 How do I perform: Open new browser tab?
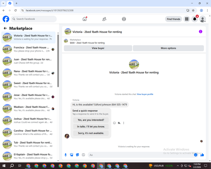[16, 3]
